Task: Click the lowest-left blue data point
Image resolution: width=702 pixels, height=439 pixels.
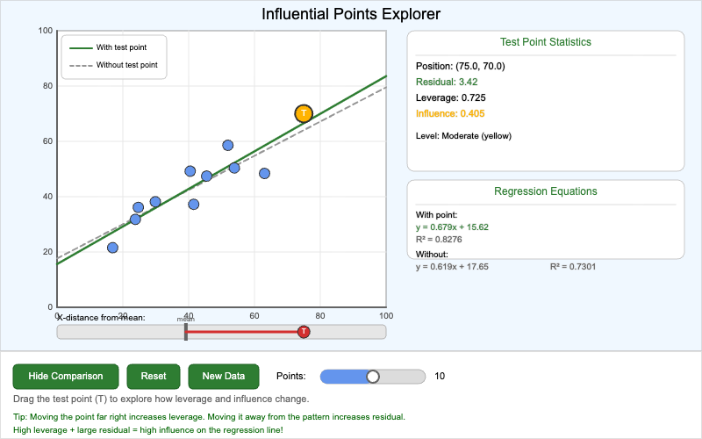Action: coord(113,248)
